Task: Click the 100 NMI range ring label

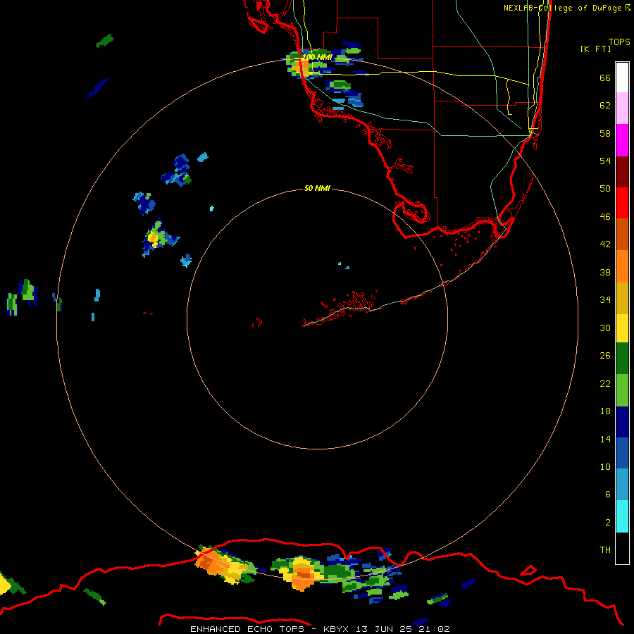Action: pyautogui.click(x=318, y=58)
